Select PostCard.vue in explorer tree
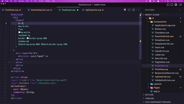 (x=162, y=66)
